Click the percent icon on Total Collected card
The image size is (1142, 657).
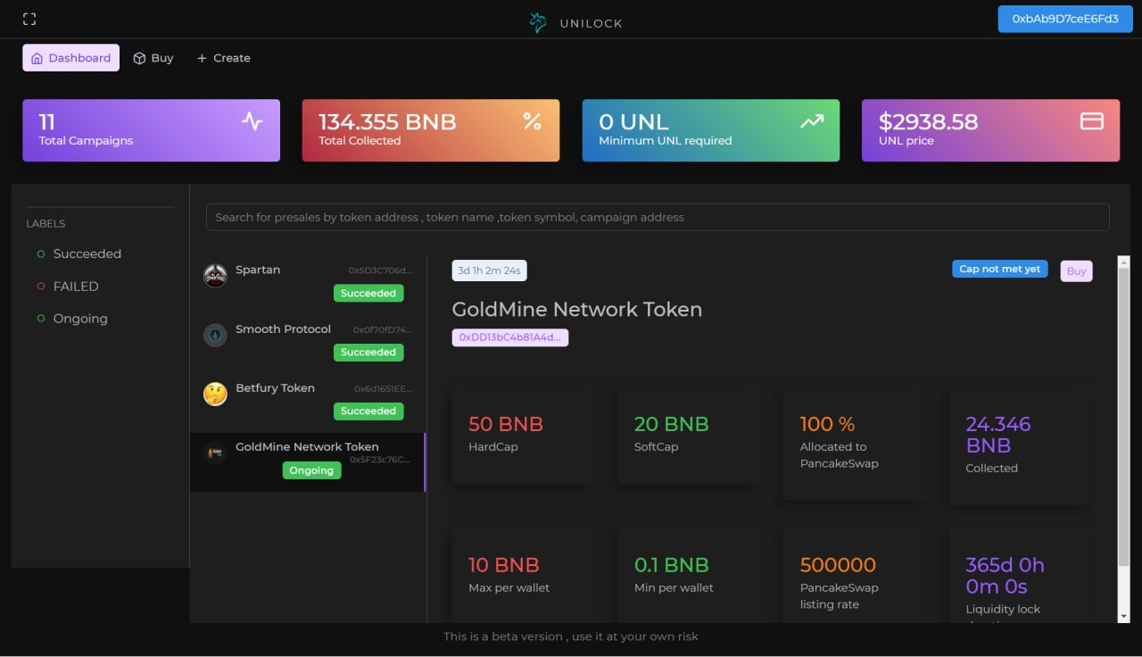[532, 121]
